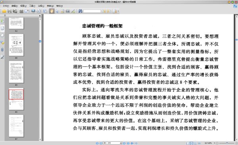Select the Snapshot camera tool
This screenshot has height=145, width=238.
68,11
